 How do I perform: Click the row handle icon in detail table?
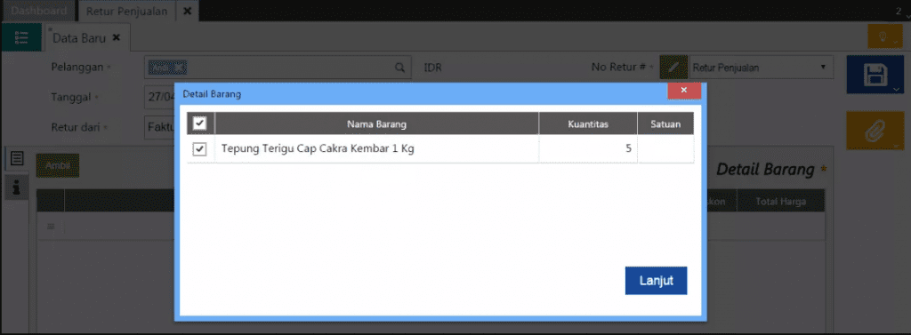pos(51,226)
